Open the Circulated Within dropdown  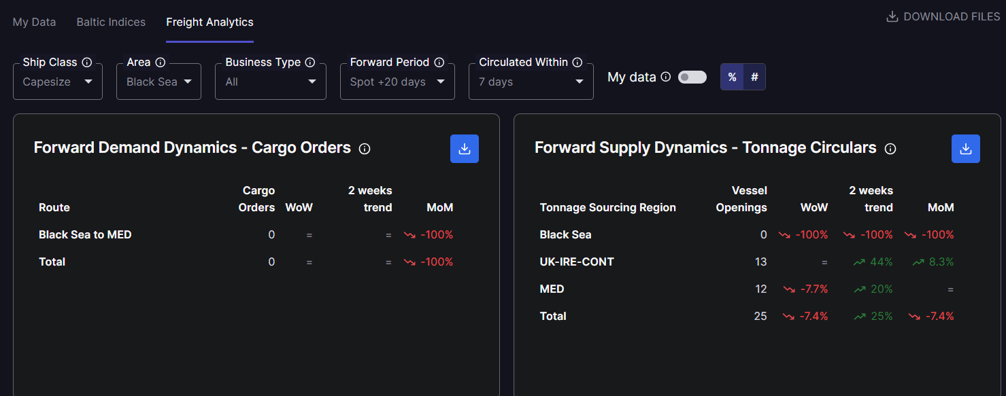(x=531, y=82)
